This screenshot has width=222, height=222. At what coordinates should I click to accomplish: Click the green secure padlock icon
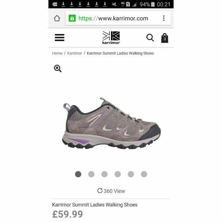point(72,18)
